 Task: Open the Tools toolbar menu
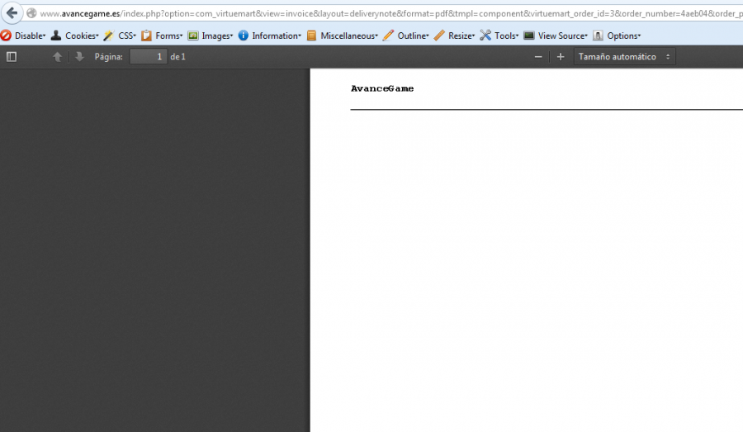coord(499,36)
